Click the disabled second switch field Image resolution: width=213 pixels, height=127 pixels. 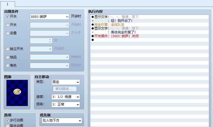tap(50, 25)
